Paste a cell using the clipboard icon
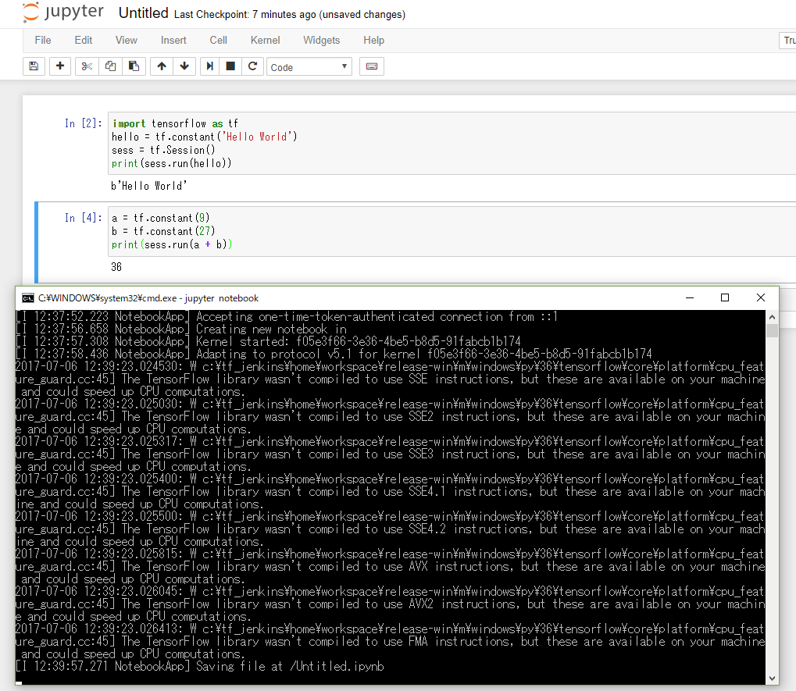The image size is (796, 691). pos(134,66)
